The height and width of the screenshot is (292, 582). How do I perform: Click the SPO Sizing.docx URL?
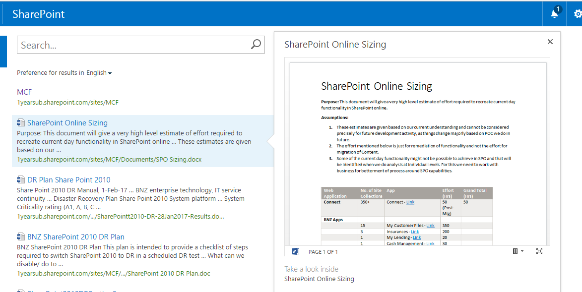(110, 160)
